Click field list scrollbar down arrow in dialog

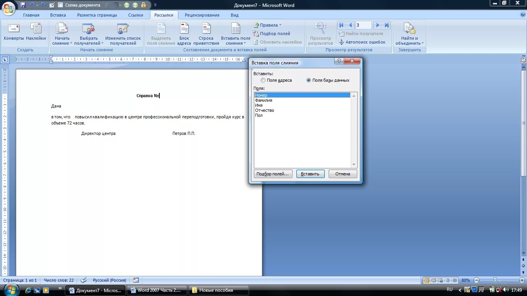[x=354, y=165]
